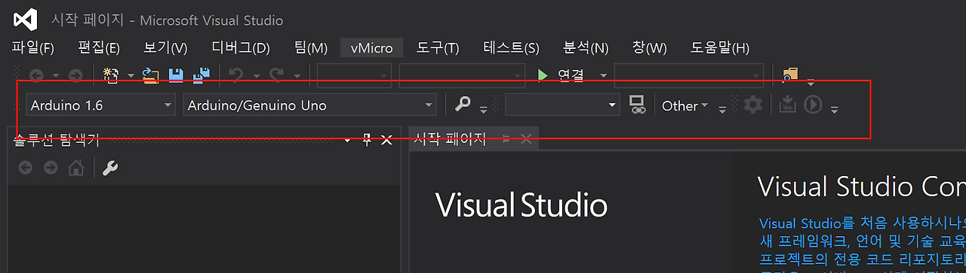Click the green Start/Attach play button

542,74
